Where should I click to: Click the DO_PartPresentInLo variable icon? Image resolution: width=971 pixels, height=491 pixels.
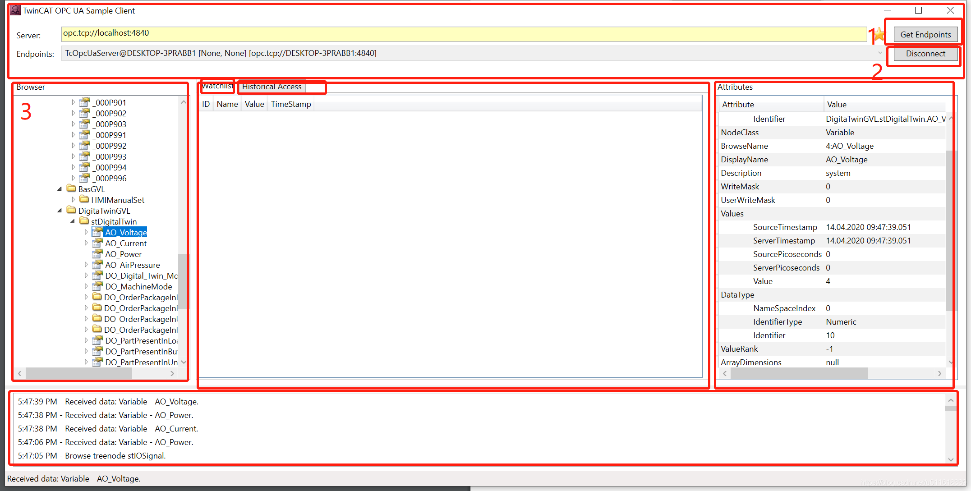tap(97, 340)
